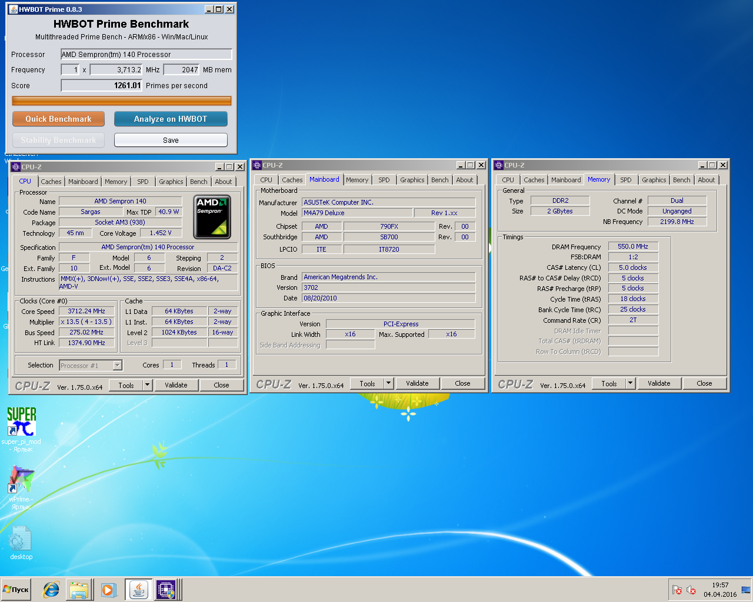Save the HWBOT Prime result
This screenshot has height=602, width=753.
click(171, 140)
